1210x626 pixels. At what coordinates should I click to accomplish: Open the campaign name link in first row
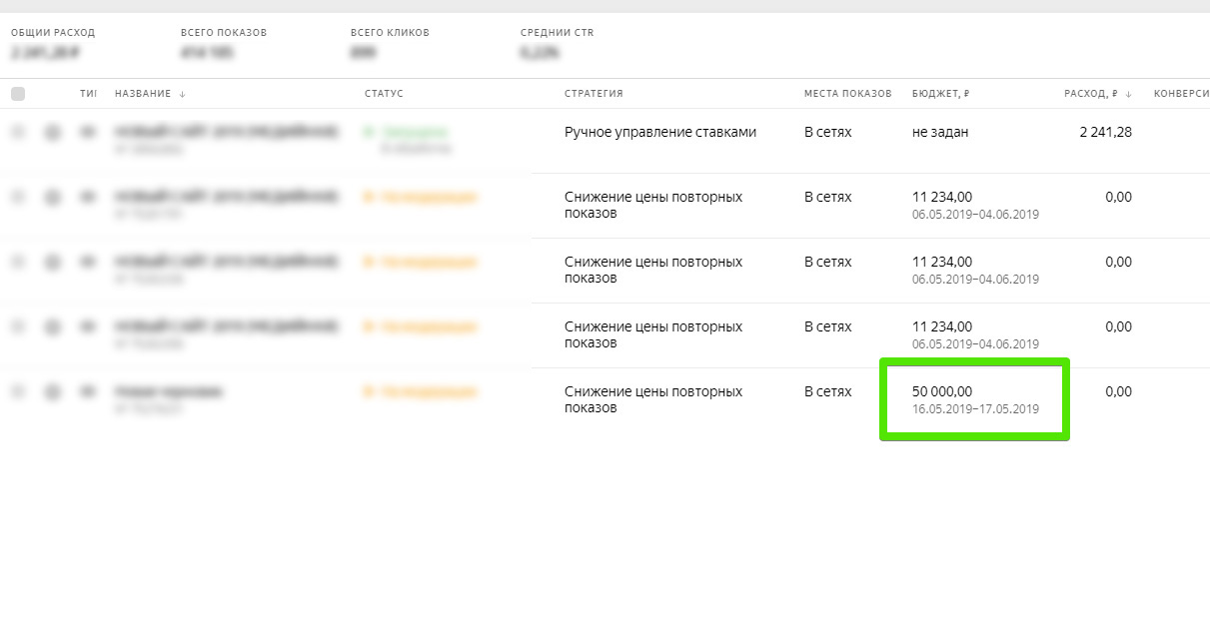point(225,132)
